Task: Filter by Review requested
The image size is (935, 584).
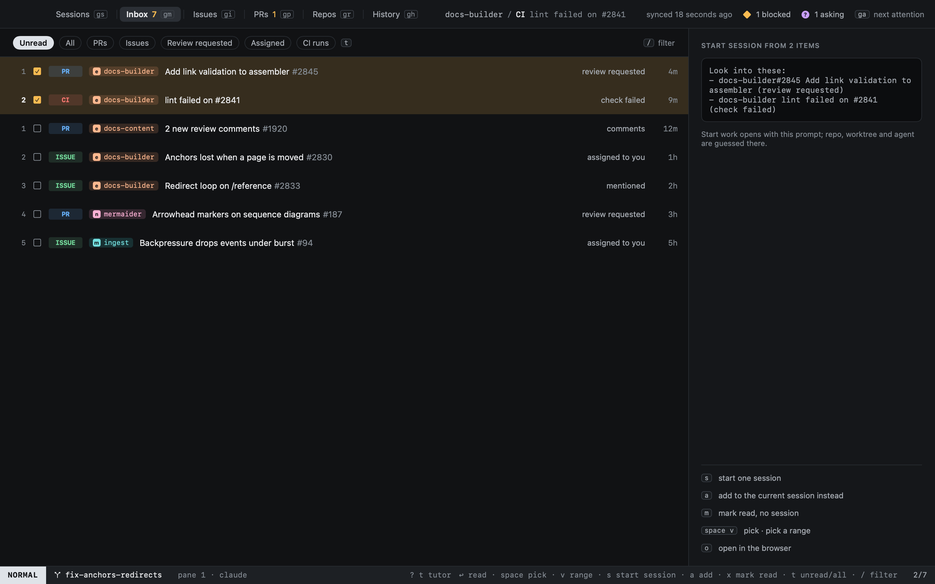Action: pos(199,43)
